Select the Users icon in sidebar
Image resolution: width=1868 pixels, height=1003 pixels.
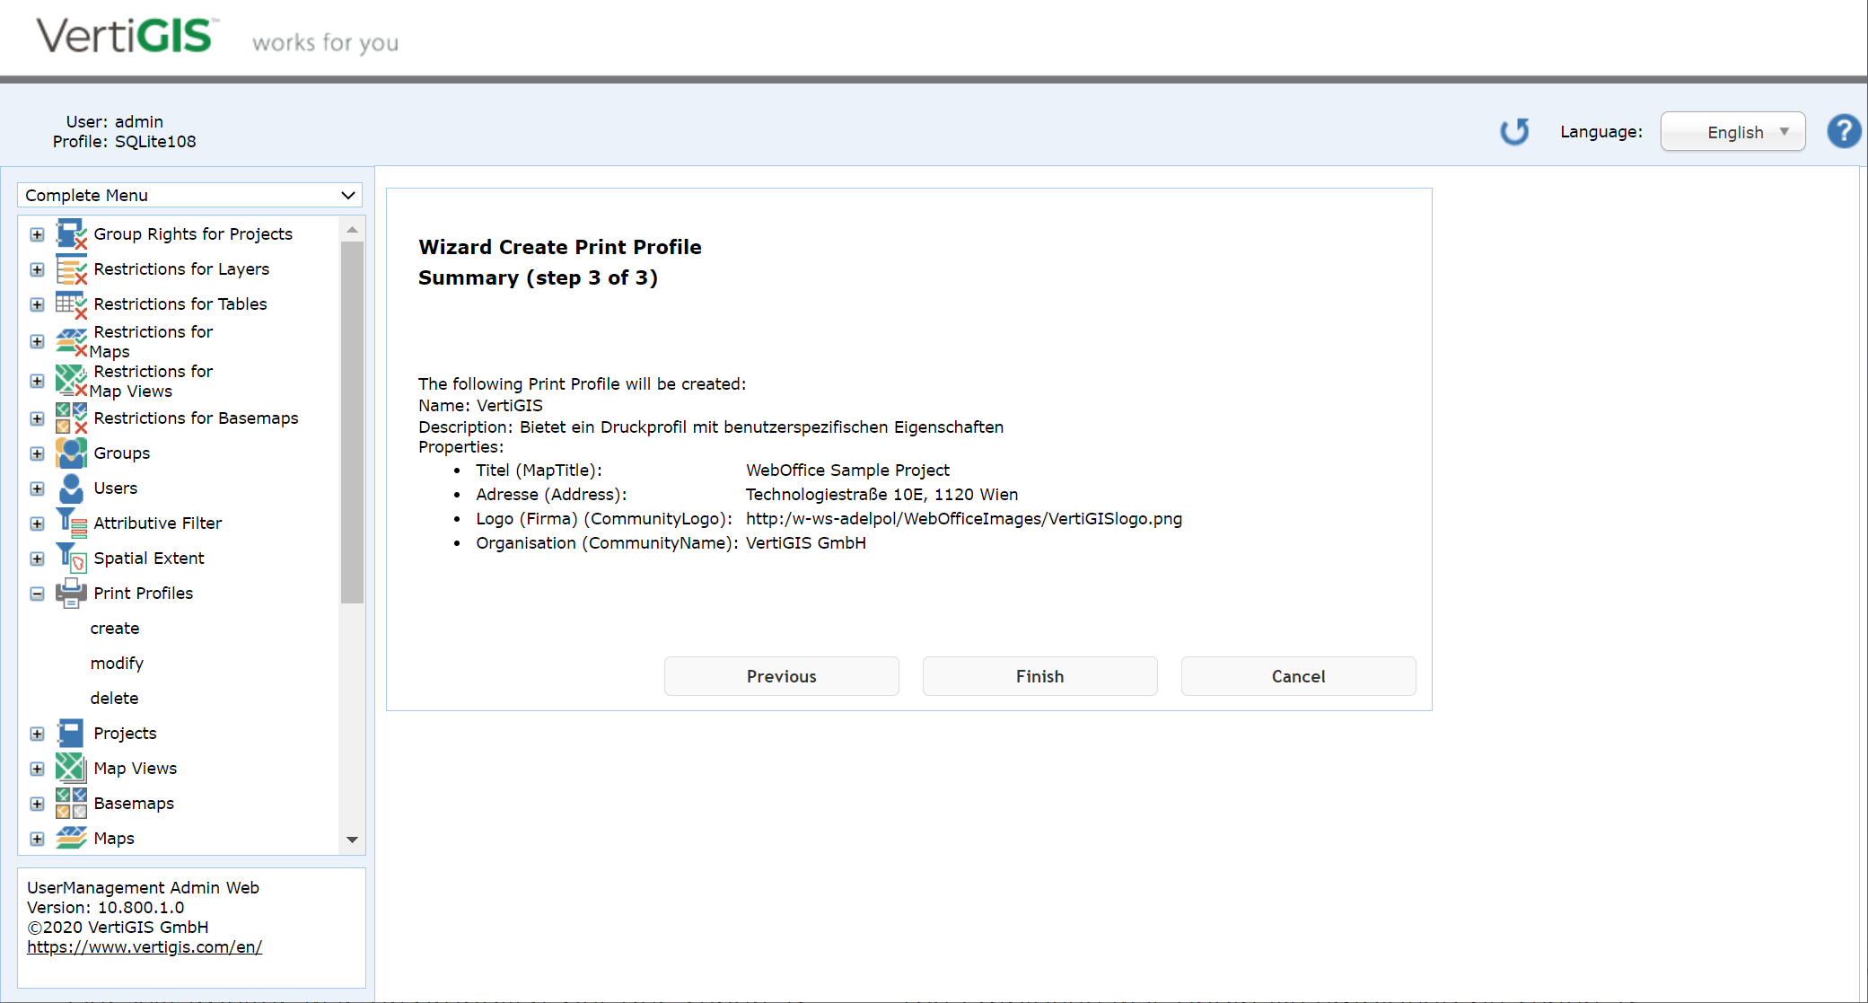71,488
